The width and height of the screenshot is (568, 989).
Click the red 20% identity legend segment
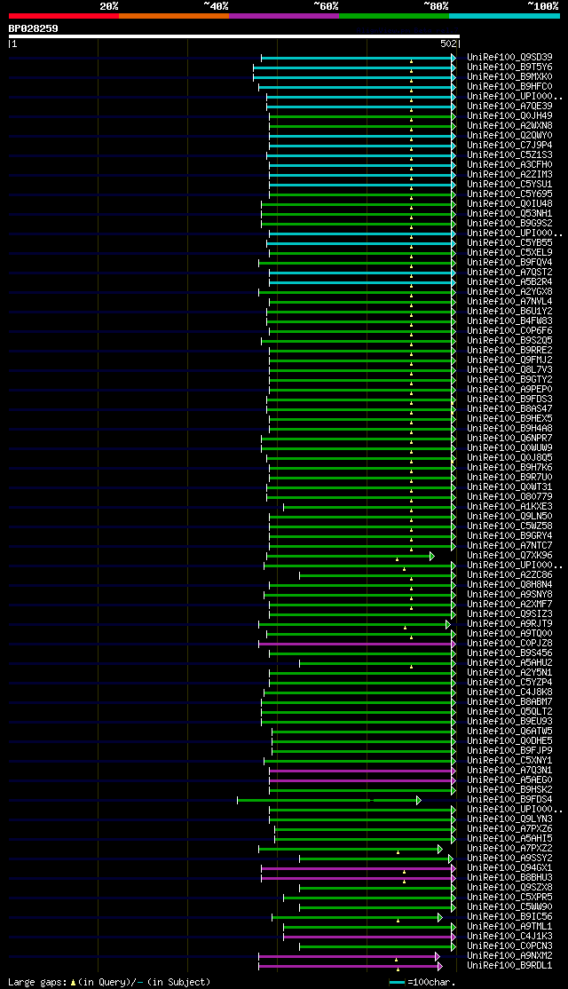point(64,16)
